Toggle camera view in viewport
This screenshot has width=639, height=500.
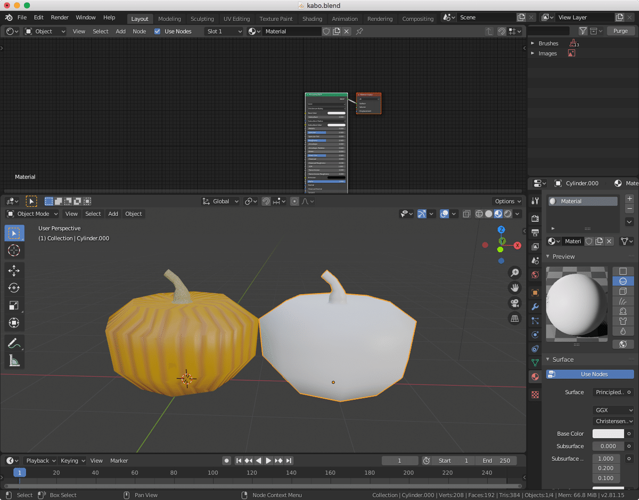point(514,303)
